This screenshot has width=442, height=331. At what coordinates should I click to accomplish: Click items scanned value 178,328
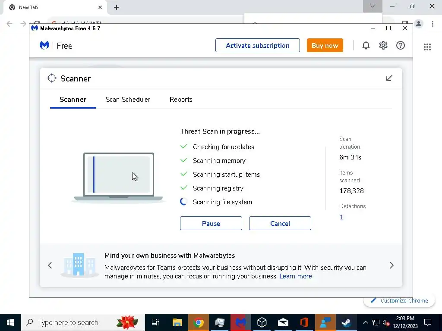351,191
